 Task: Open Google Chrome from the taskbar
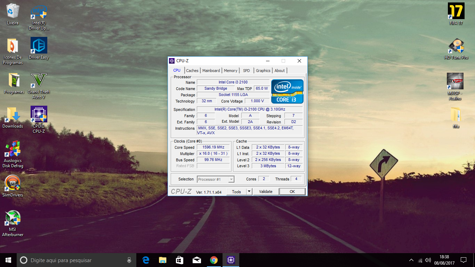coord(214,260)
